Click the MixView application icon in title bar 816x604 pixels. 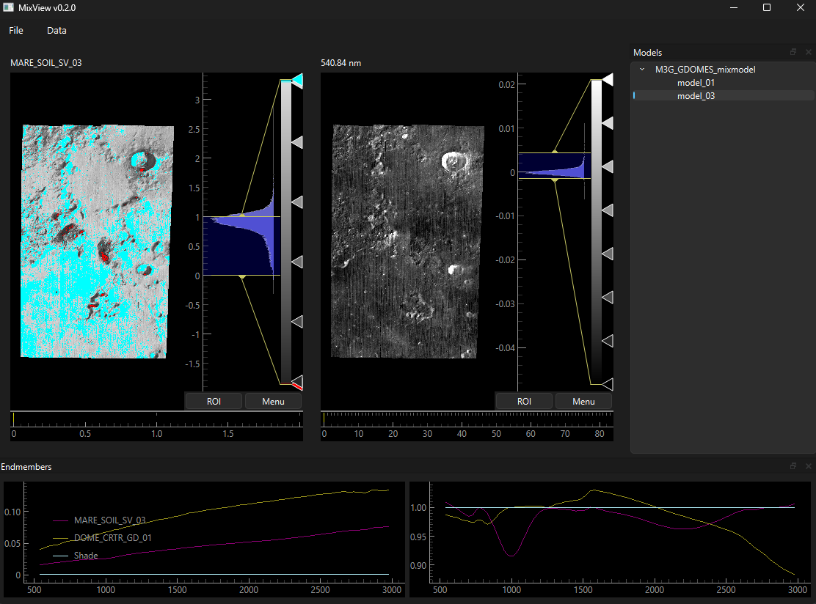pos(8,7)
